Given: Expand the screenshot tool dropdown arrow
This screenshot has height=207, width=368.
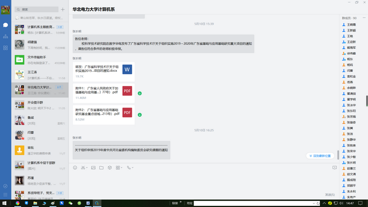Looking at the screenshot, I should (x=87, y=167).
